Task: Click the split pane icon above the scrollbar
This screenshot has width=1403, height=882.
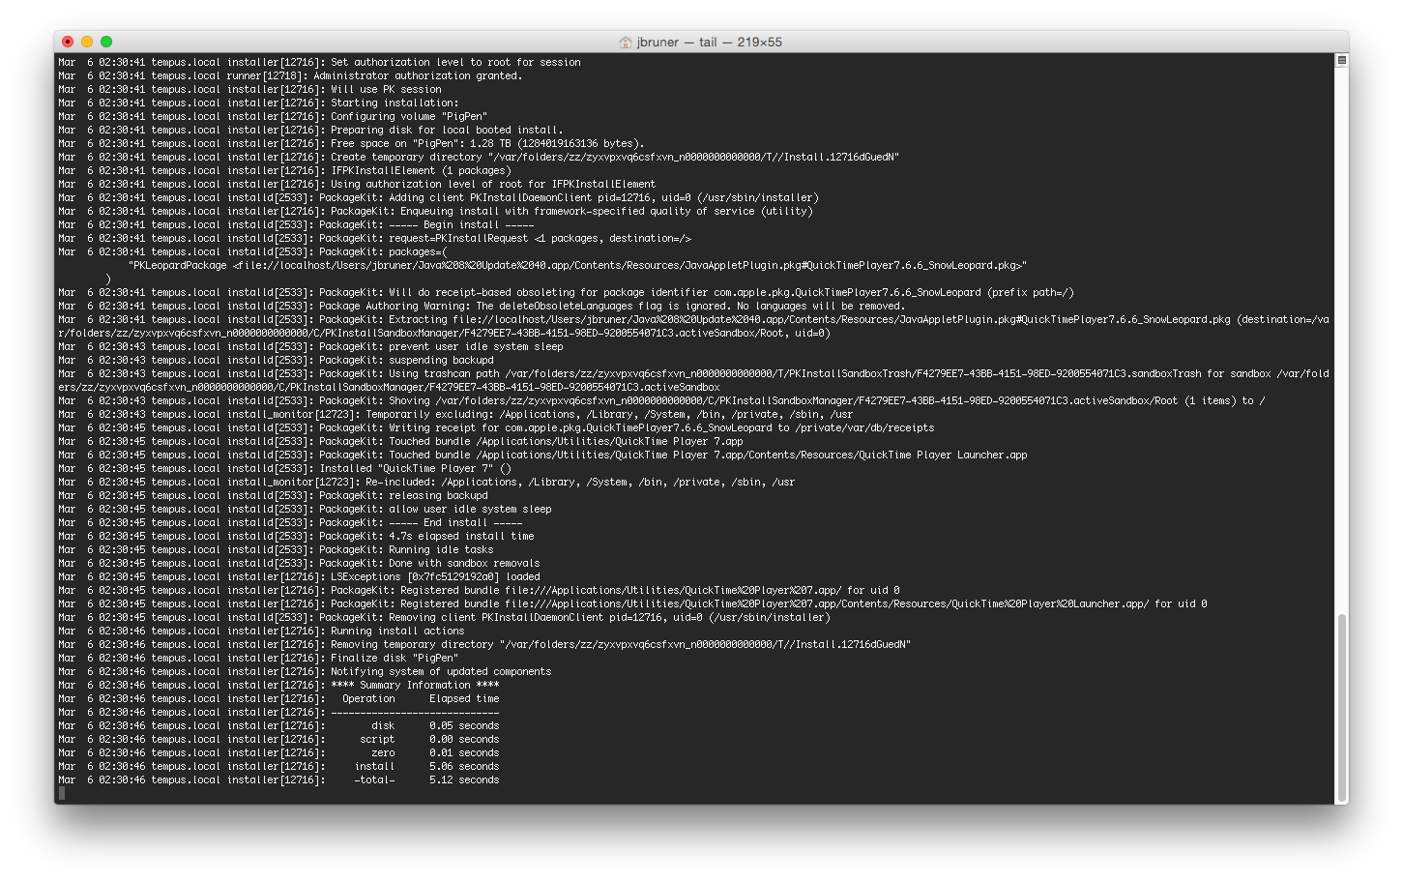Action: [1341, 60]
